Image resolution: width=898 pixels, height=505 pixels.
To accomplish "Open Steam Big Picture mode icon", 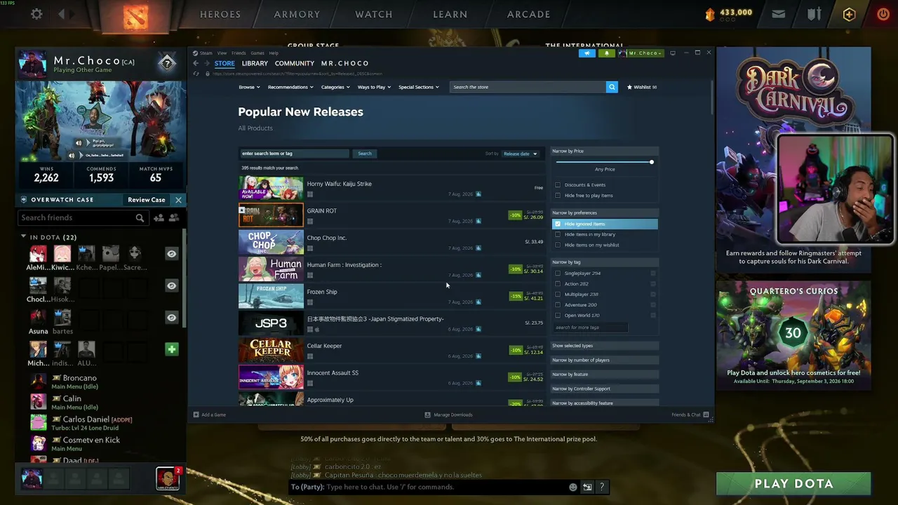I will tap(672, 53).
